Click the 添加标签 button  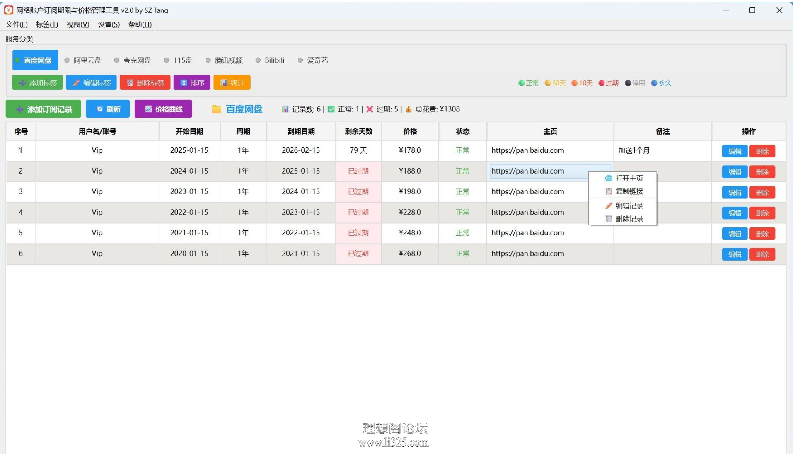coord(38,82)
